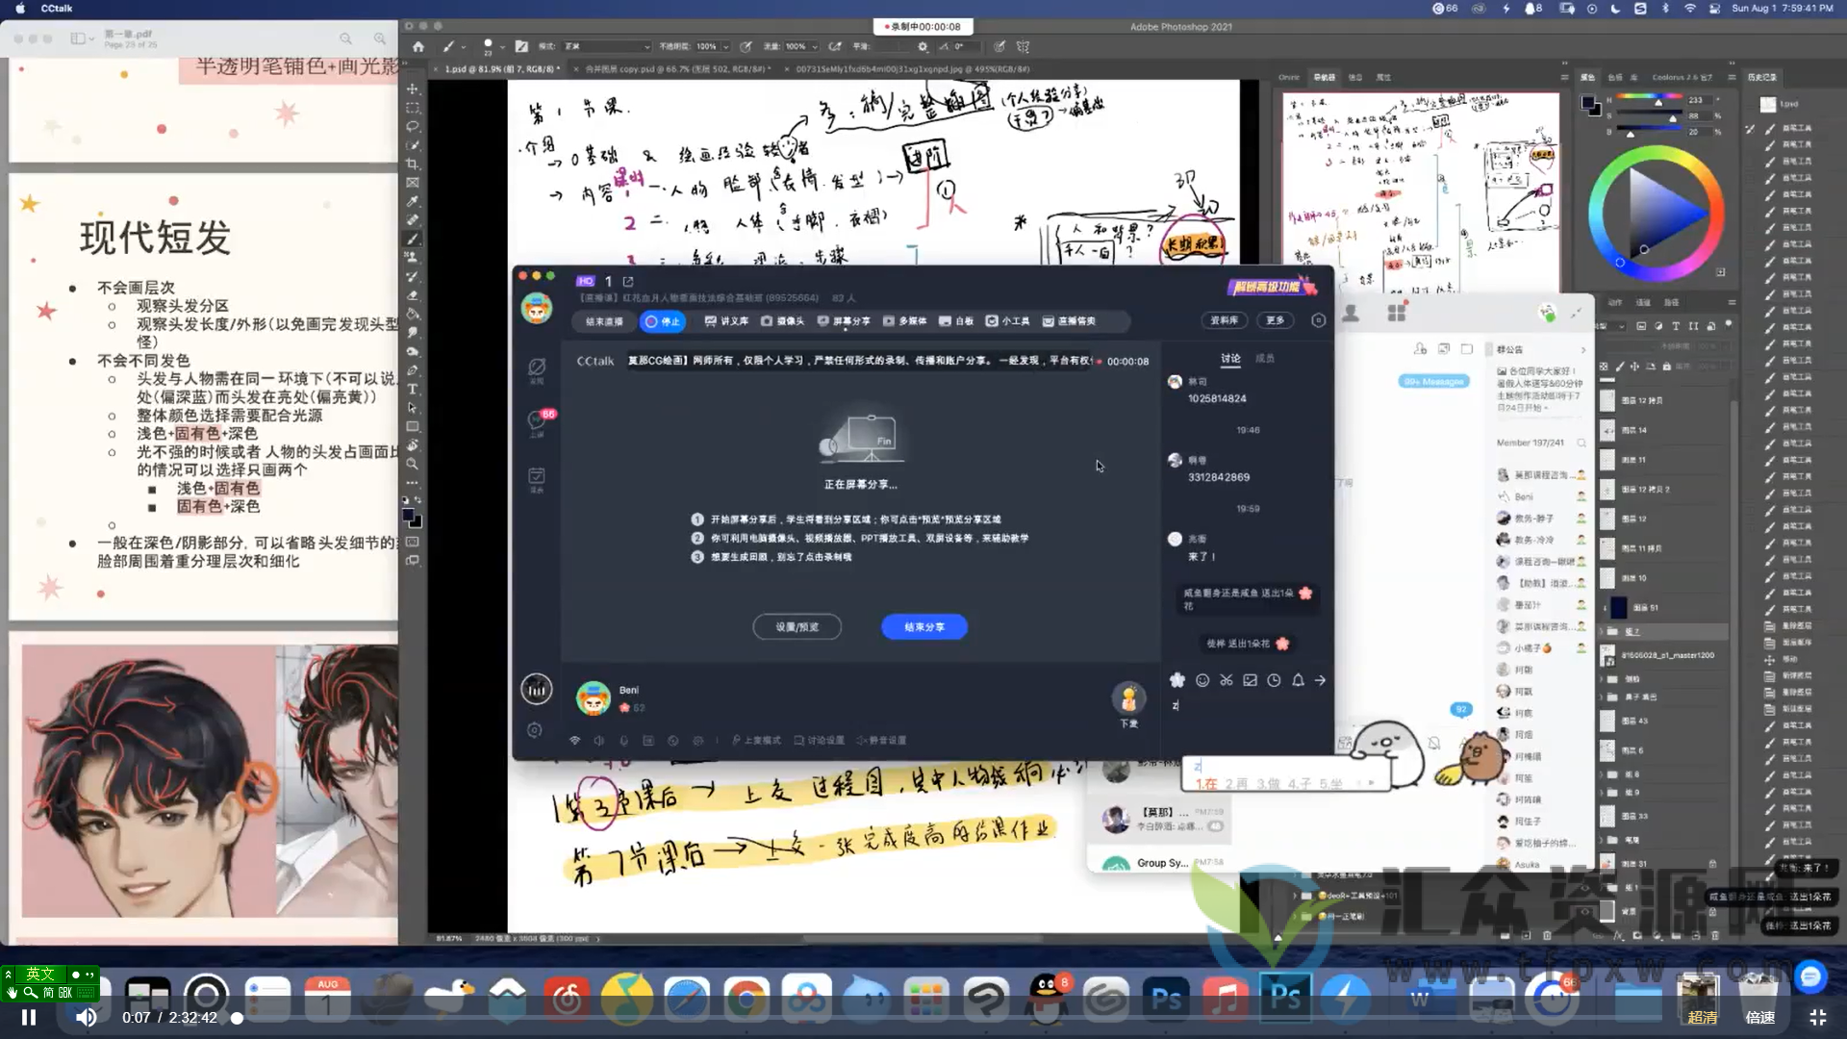Toggle the microphone in CCtalk's bottom bar
1847x1039 pixels.
tap(621, 741)
